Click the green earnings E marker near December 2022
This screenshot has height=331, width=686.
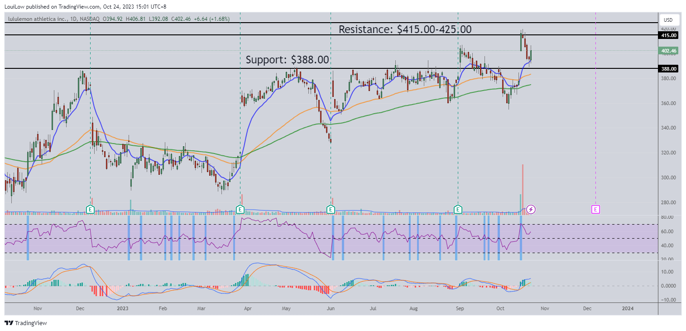[91, 209]
